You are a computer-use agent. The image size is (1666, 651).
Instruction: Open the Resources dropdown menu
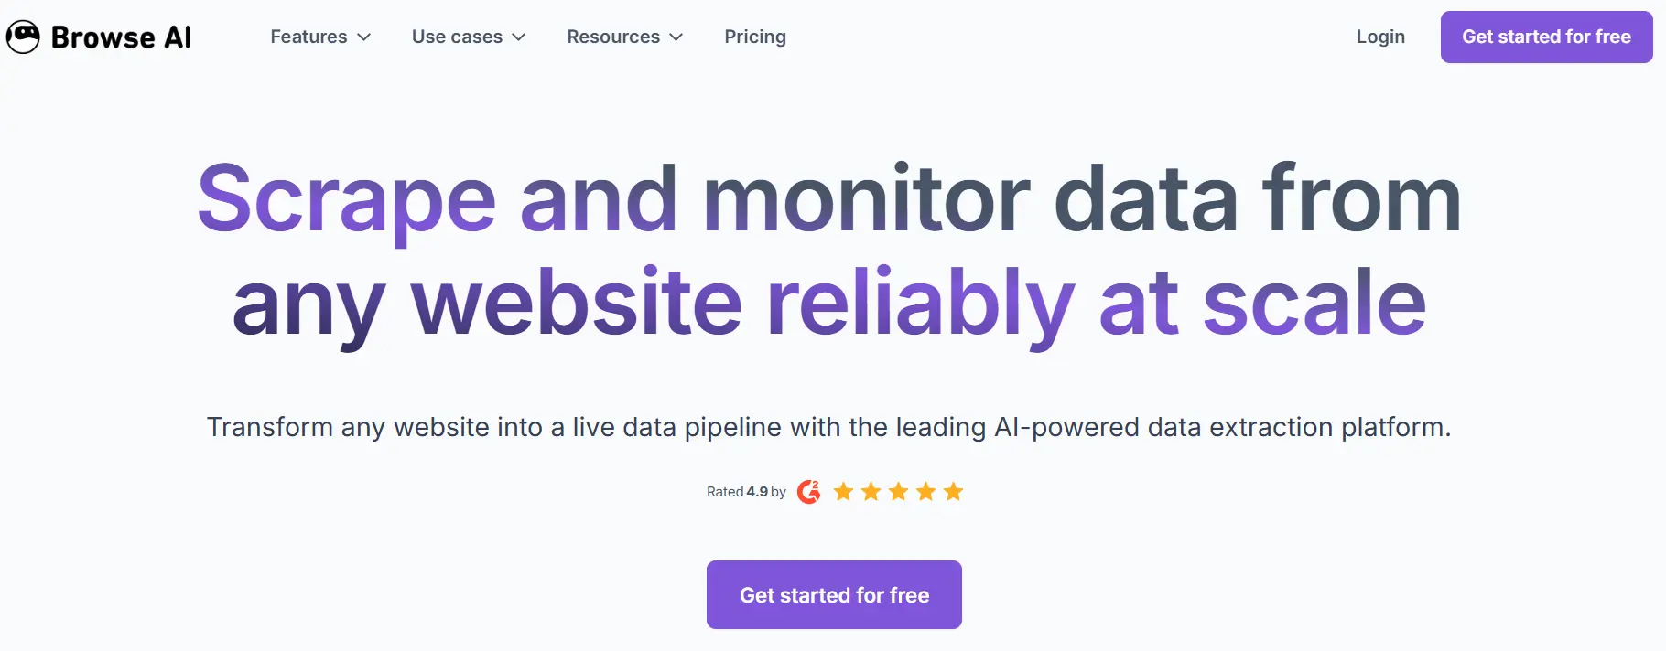tap(613, 37)
